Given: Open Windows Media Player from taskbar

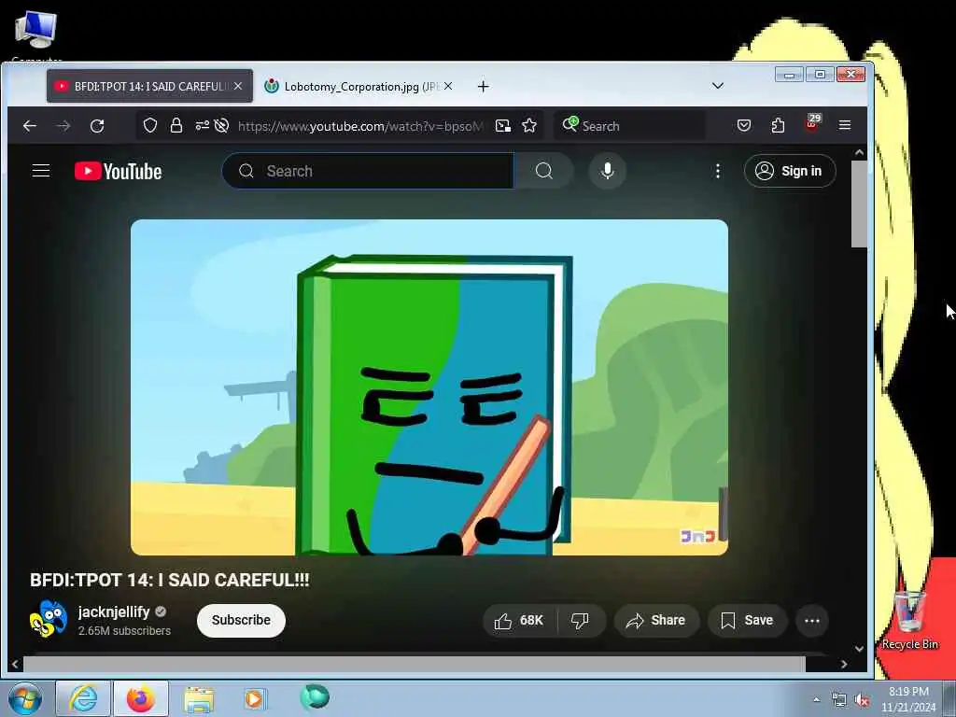Looking at the screenshot, I should pos(255,698).
